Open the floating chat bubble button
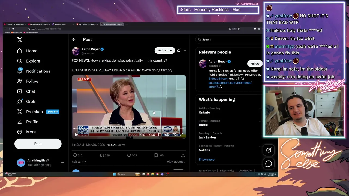The width and height of the screenshot is (349, 196). pos(269,164)
